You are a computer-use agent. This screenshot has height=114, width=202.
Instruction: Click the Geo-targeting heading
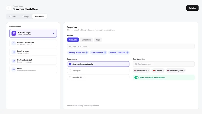139,59
